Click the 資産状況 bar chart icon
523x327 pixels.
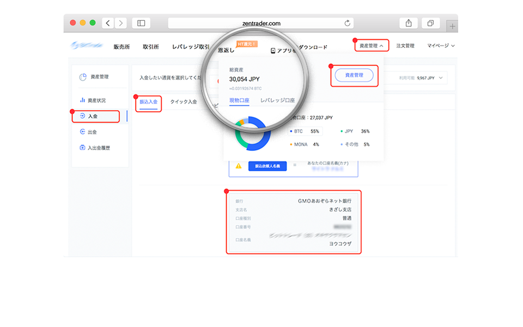click(x=83, y=100)
